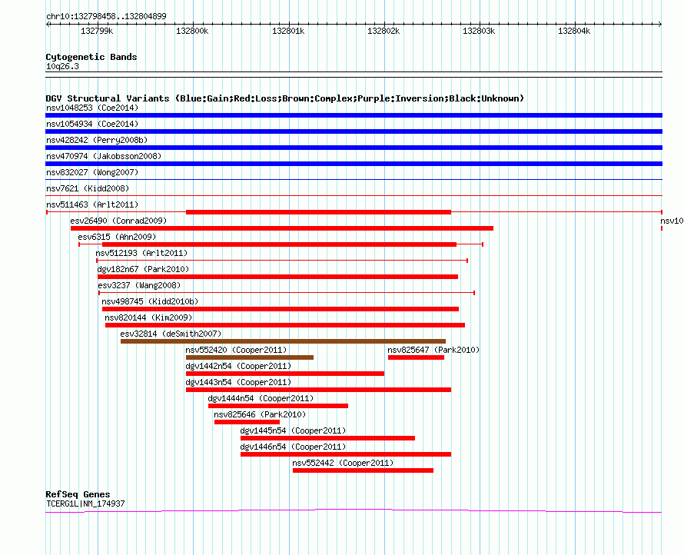Screen dimensions: 684x555
Task: Open the dgv1446n54 (Cooper2011) variant label
Action: (293, 447)
